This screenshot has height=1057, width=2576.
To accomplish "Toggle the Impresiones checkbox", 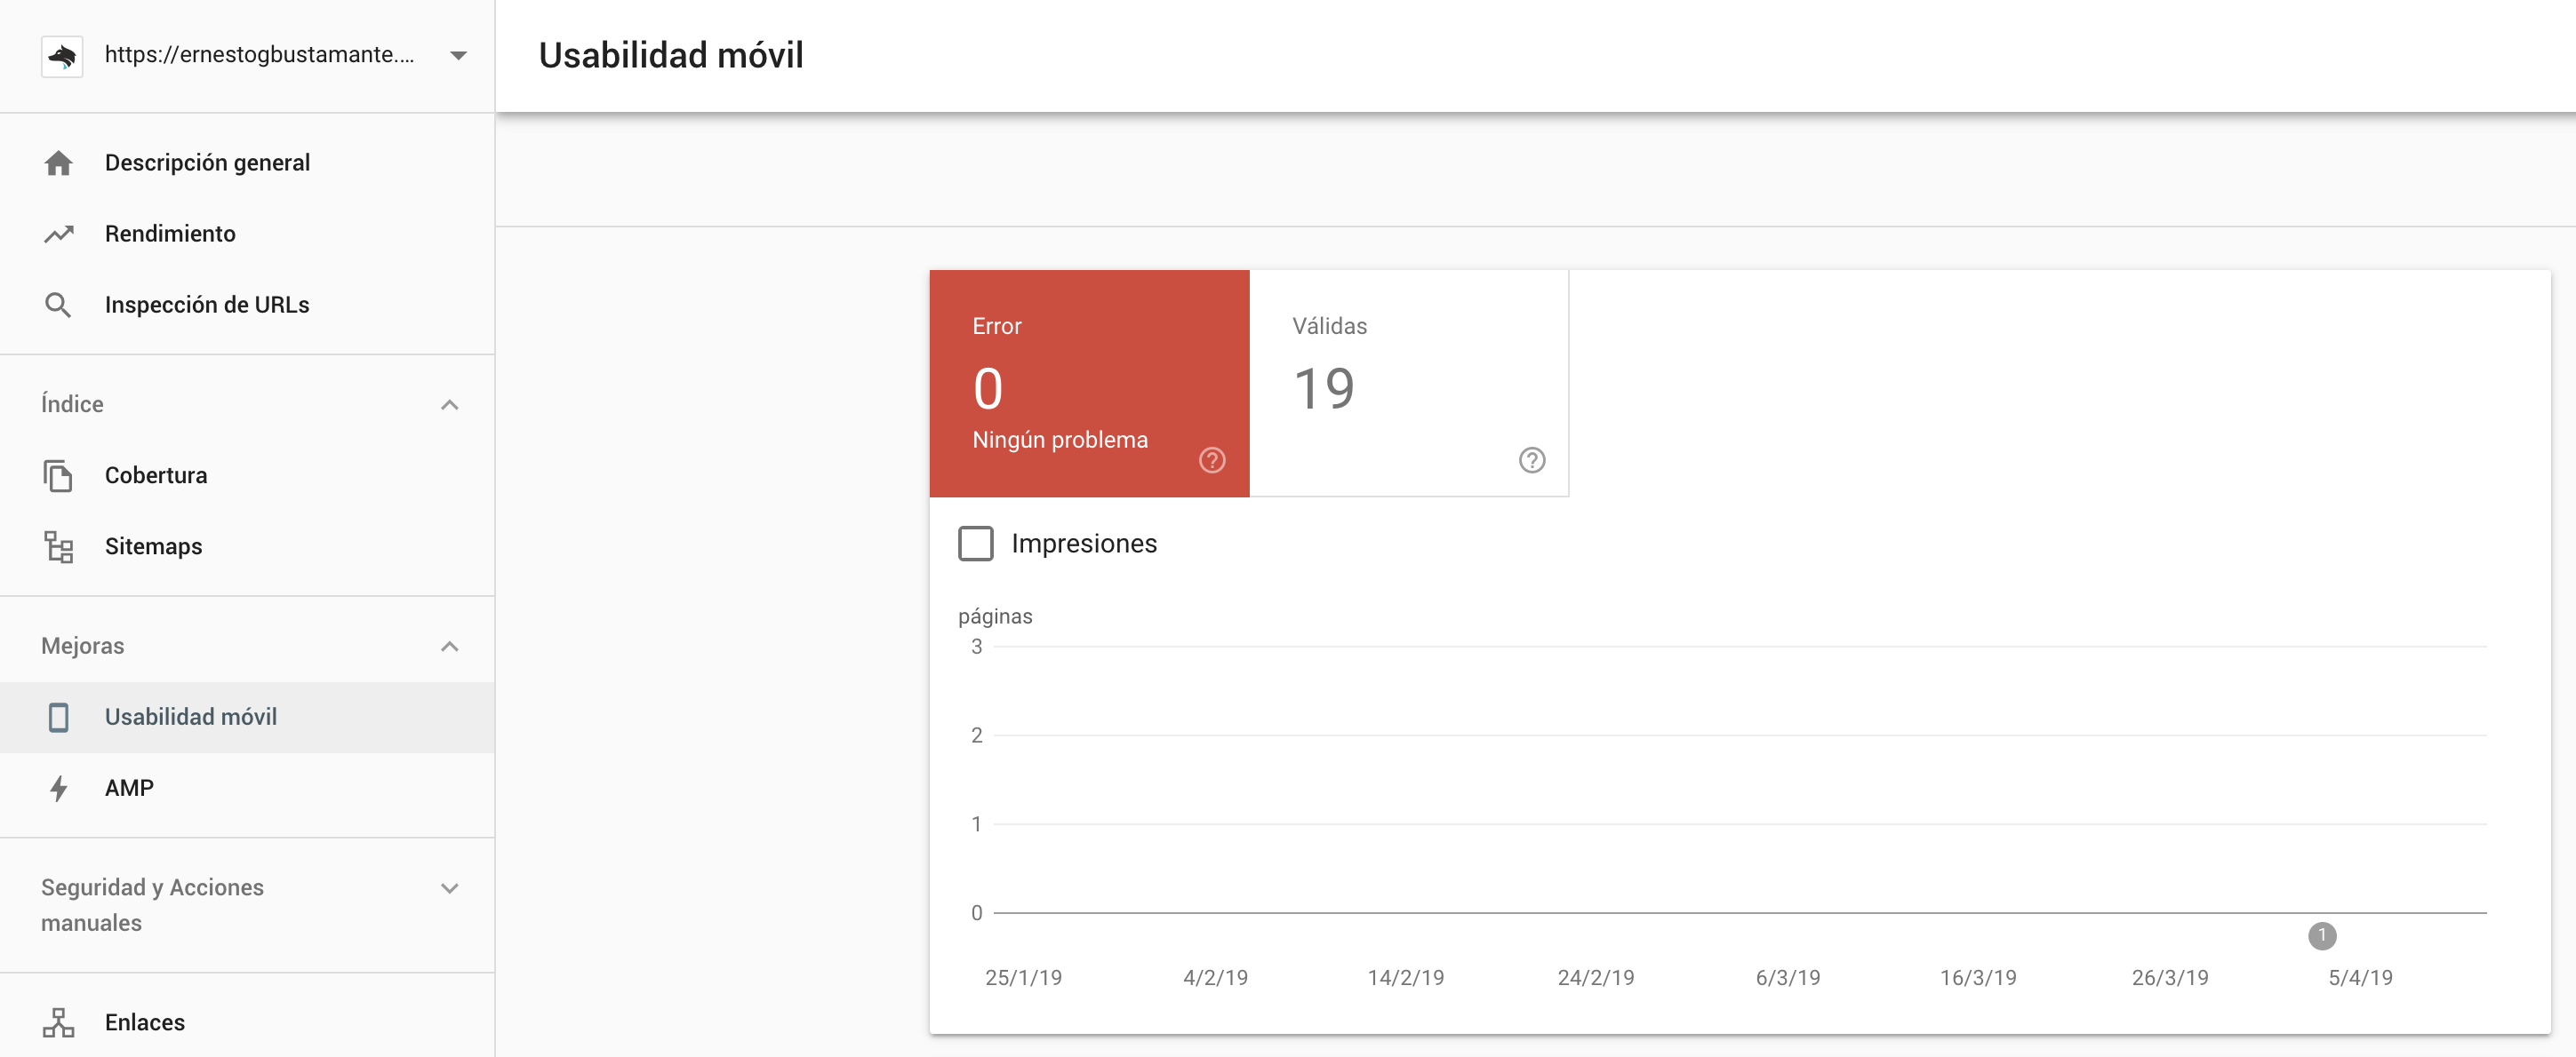I will 974,544.
